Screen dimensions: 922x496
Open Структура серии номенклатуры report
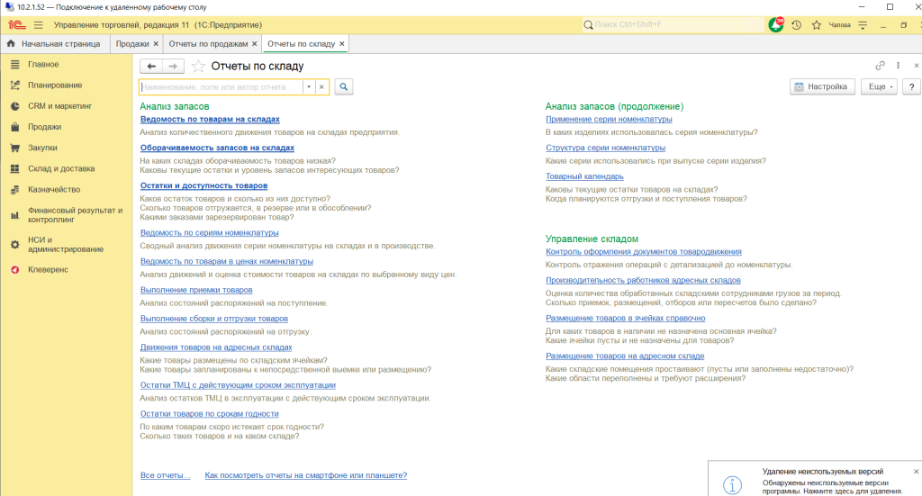tap(606, 149)
